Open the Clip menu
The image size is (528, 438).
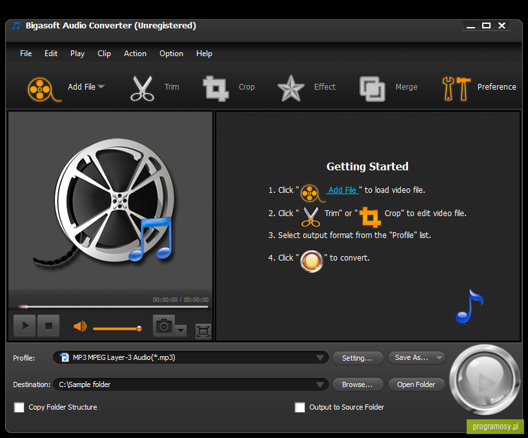pos(104,54)
